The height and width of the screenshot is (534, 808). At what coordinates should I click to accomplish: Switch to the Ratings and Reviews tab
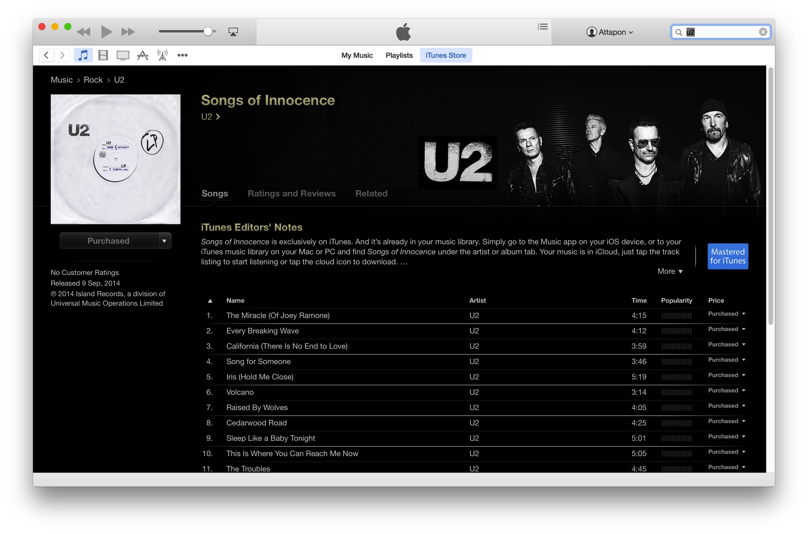point(292,194)
